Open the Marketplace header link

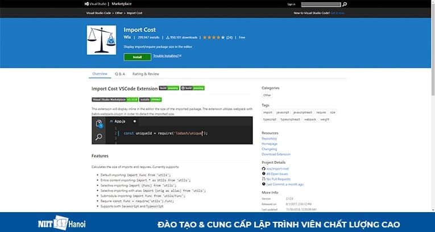pyautogui.click(x=122, y=4)
